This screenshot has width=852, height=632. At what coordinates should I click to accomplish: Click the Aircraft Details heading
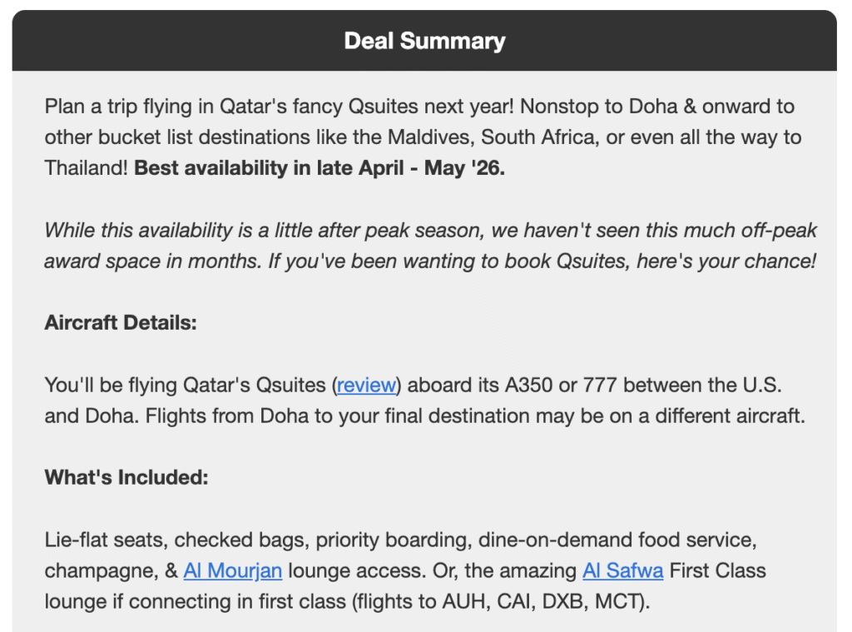coord(121,322)
